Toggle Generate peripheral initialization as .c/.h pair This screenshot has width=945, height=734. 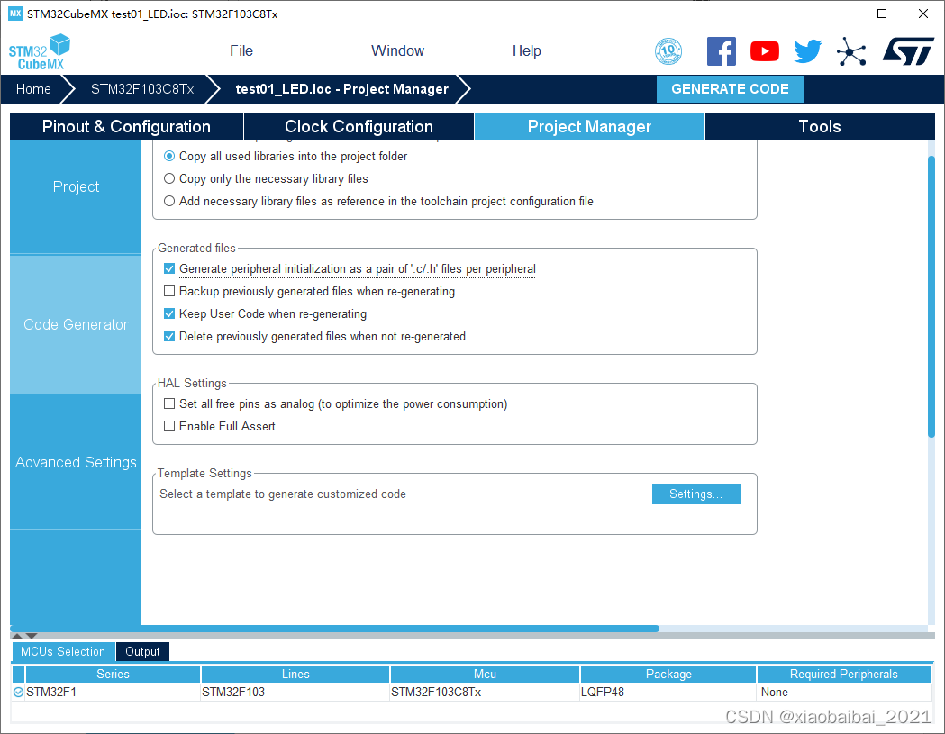(169, 268)
